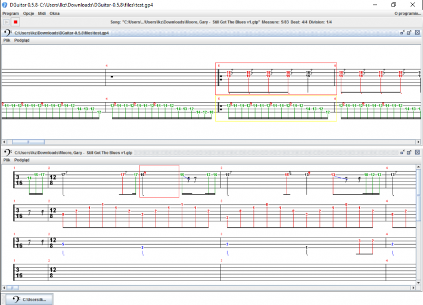Click note 17 at start of measure 2
Viewport: 423px width, 305px height.
click(x=63, y=175)
